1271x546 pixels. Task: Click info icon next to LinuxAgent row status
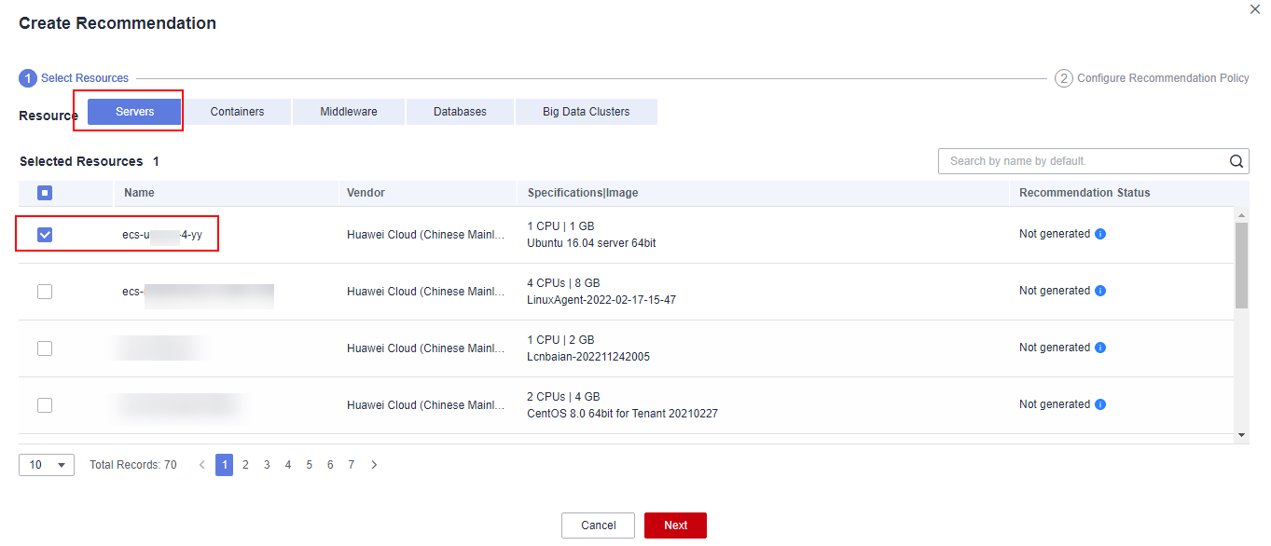pos(1100,292)
